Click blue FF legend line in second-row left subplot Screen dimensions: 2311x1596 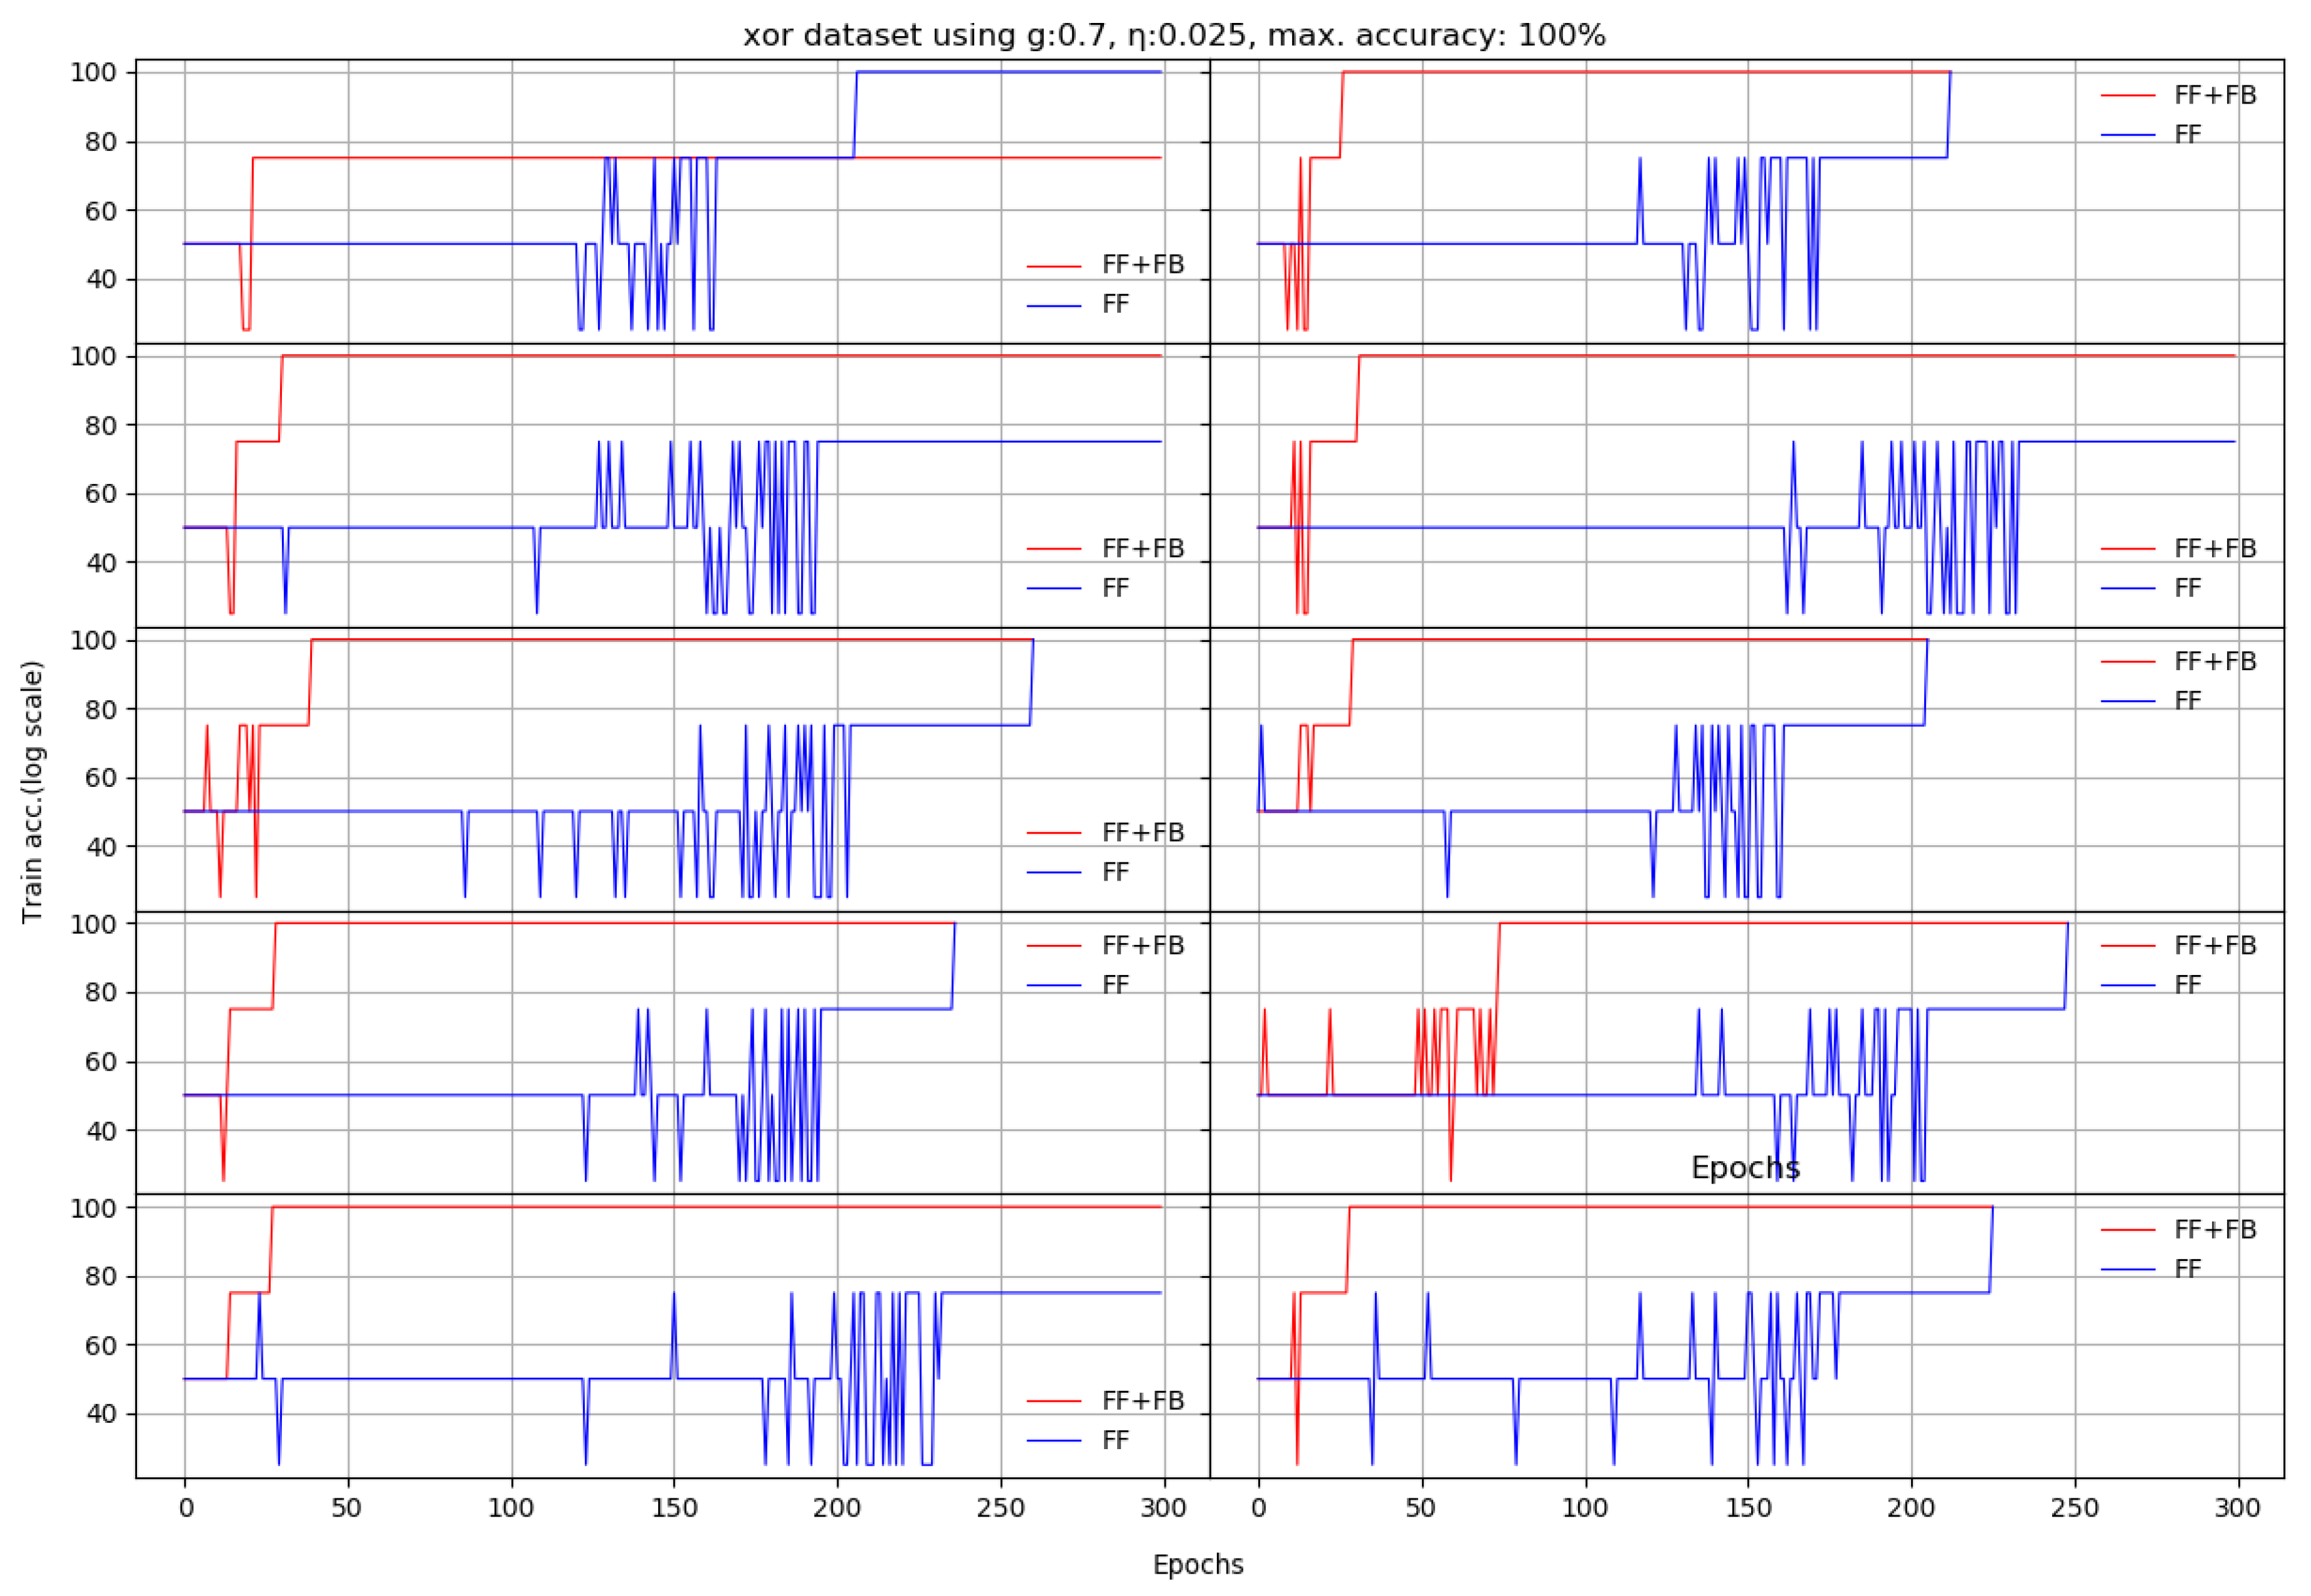pyautogui.click(x=1054, y=588)
